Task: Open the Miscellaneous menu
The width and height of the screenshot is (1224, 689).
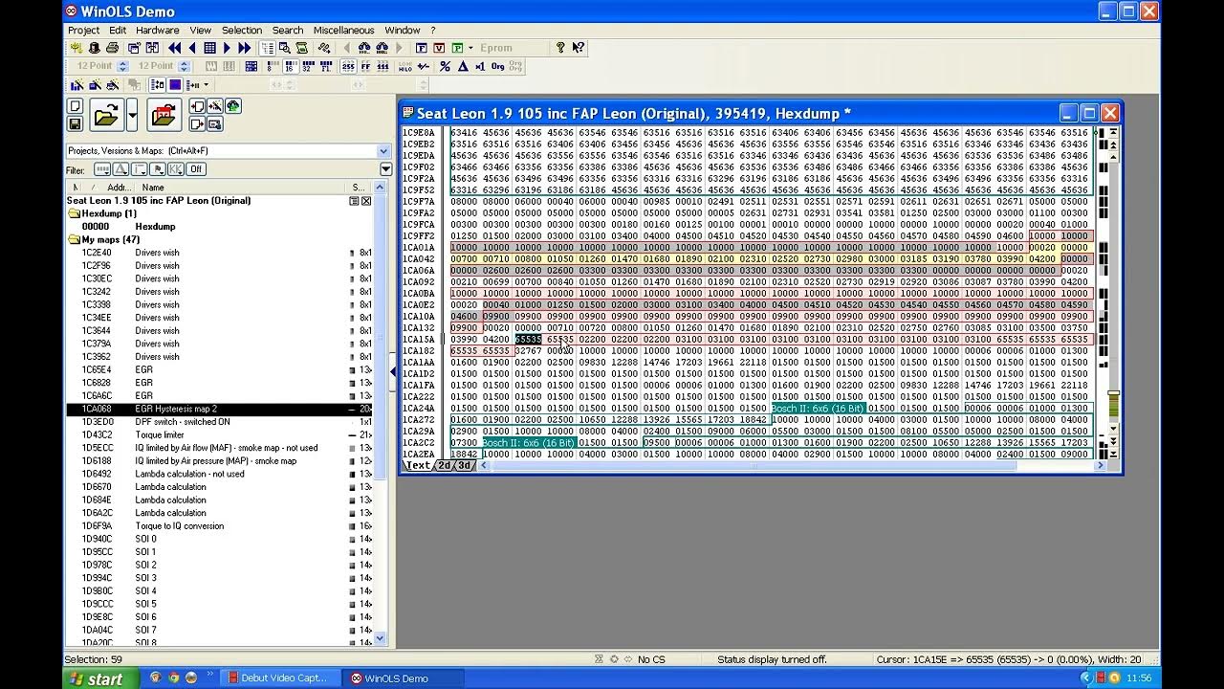Action: 344,30
